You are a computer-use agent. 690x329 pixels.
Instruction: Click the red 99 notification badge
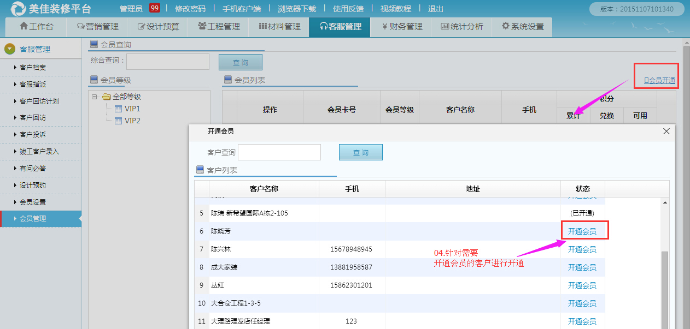coord(154,8)
